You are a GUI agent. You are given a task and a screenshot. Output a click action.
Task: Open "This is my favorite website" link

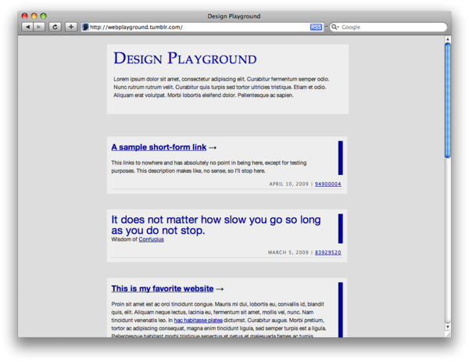(x=162, y=289)
